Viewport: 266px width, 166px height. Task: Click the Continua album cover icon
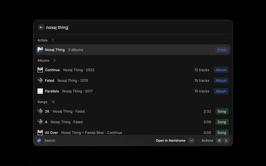40,70
